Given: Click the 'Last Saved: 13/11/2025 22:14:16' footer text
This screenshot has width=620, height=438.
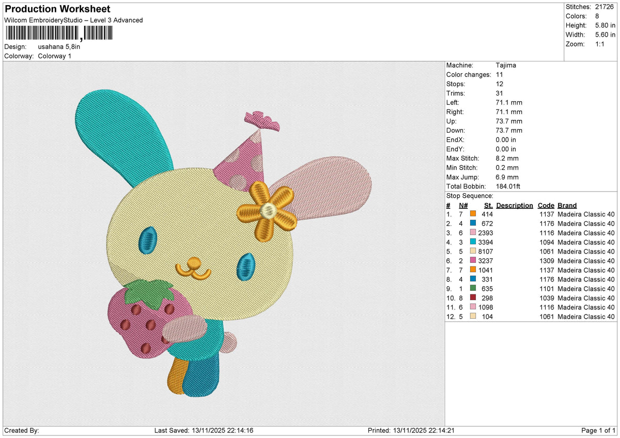Looking at the screenshot, I should pos(204,431).
